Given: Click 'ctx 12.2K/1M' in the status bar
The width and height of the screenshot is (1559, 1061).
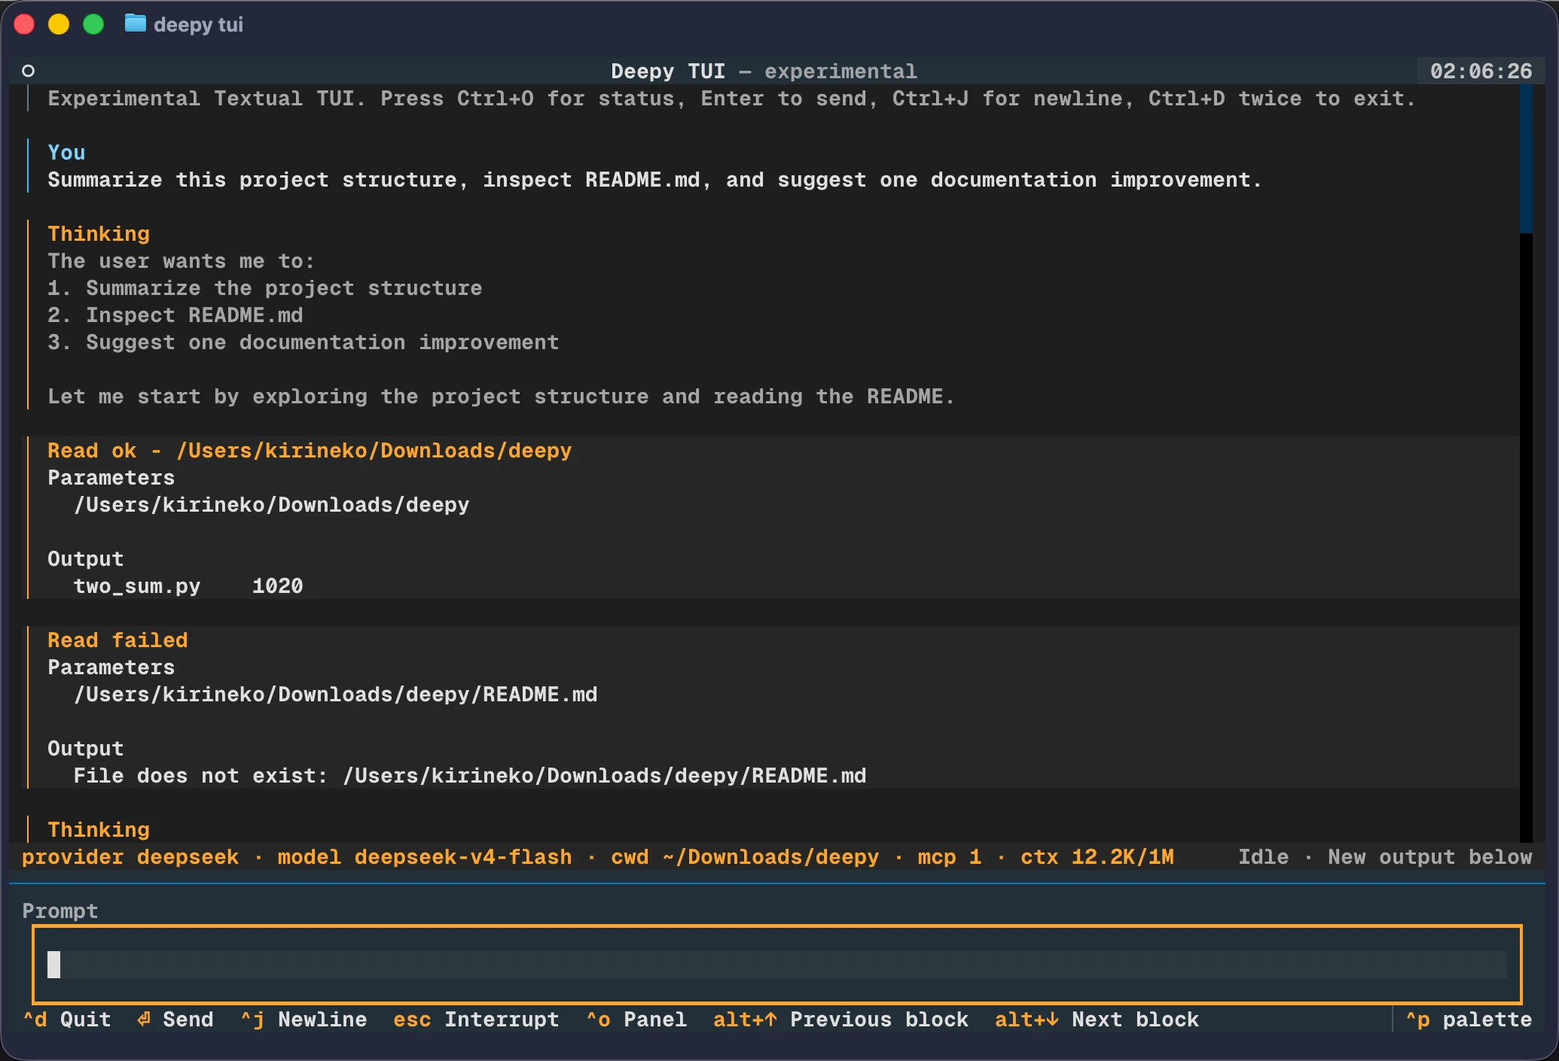Looking at the screenshot, I should [1097, 857].
